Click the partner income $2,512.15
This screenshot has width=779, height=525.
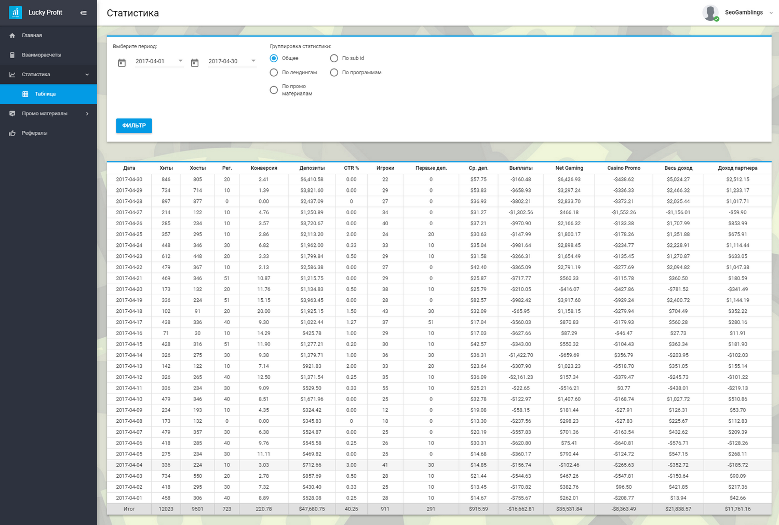737,179
